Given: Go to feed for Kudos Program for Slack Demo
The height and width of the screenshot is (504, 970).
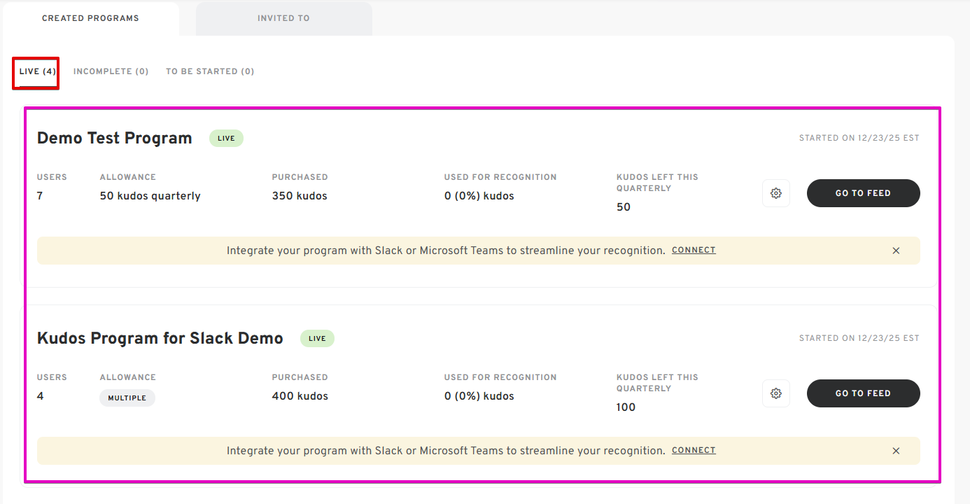Looking at the screenshot, I should point(863,393).
